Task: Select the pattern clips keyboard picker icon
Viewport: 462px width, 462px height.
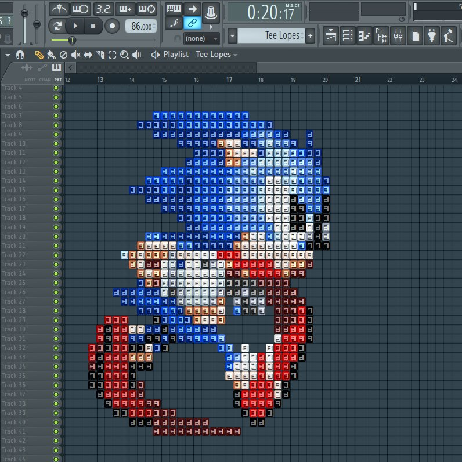Action: click(56, 68)
